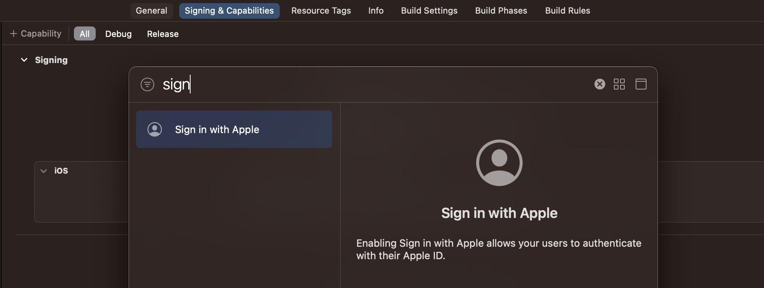This screenshot has width=764, height=288.
Task: Select the Signing & Capabilities tab
Action: [x=229, y=11]
